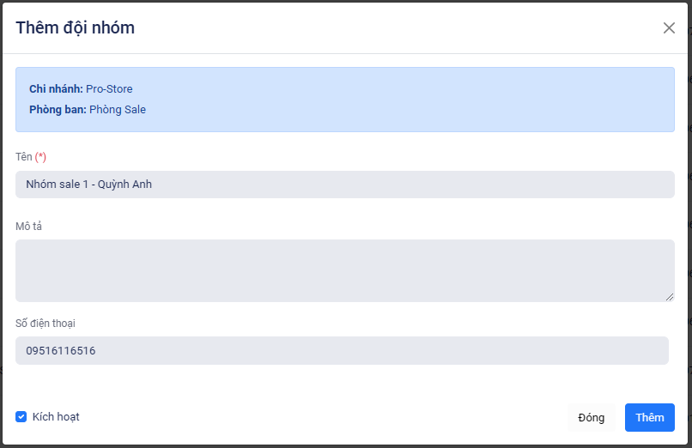The width and height of the screenshot is (692, 448).
Task: Click the Tên field label
Action: coord(23,157)
